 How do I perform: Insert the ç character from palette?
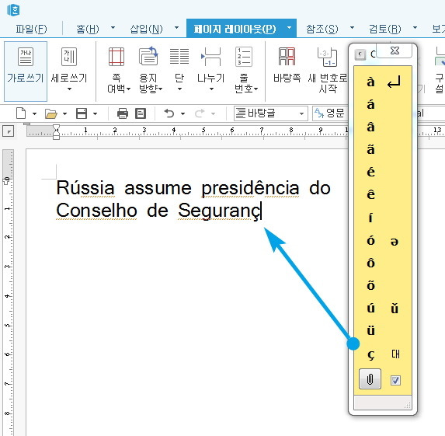(x=370, y=354)
